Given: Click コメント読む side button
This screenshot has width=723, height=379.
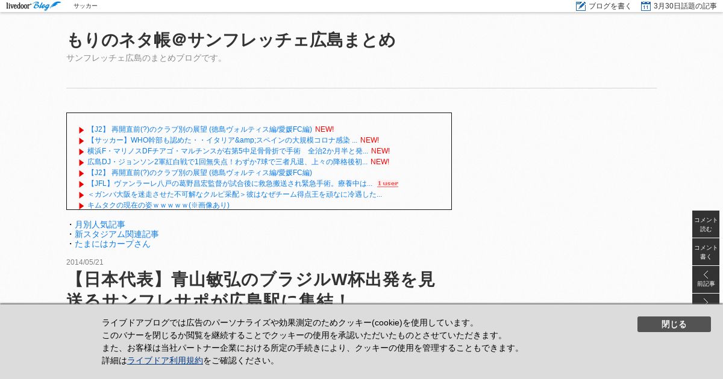Looking at the screenshot, I should coord(706,224).
